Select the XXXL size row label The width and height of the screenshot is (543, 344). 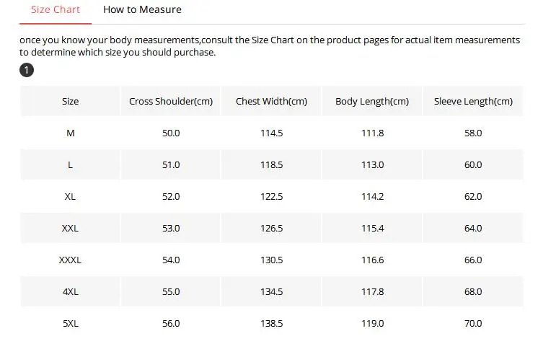(70, 260)
